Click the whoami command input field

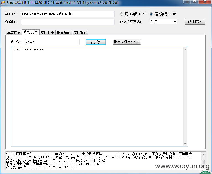[52, 42]
